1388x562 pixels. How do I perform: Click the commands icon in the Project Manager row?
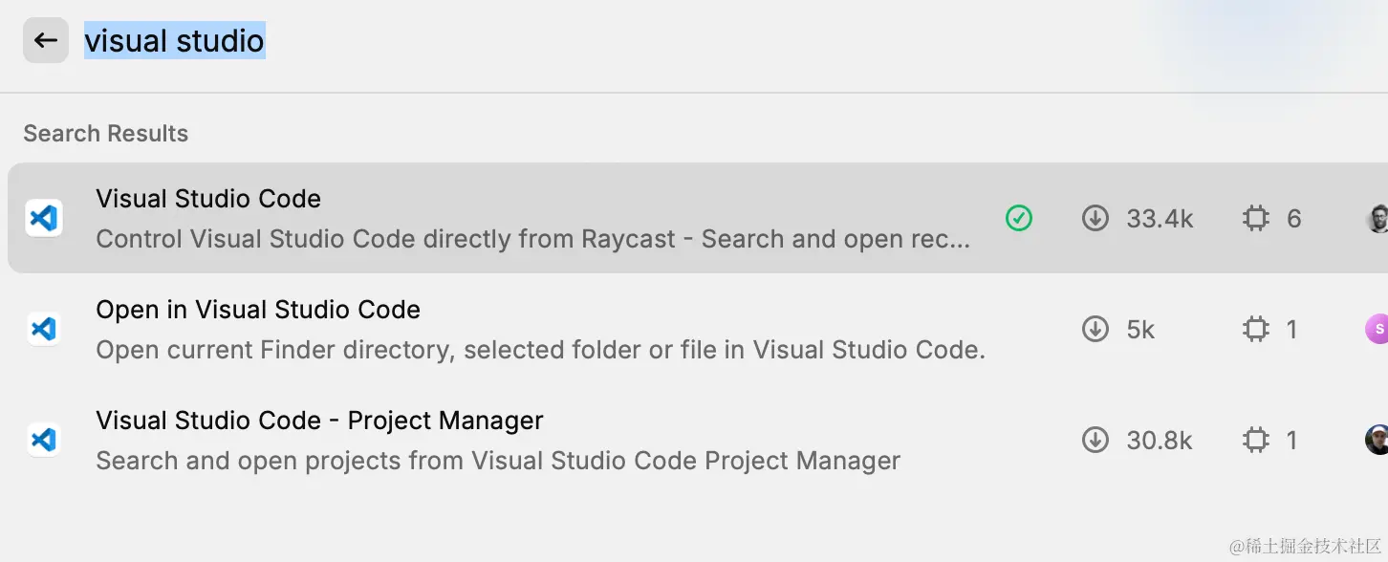pyautogui.click(x=1255, y=440)
